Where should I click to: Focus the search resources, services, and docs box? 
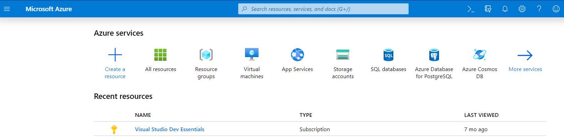pyautogui.click(x=323, y=9)
